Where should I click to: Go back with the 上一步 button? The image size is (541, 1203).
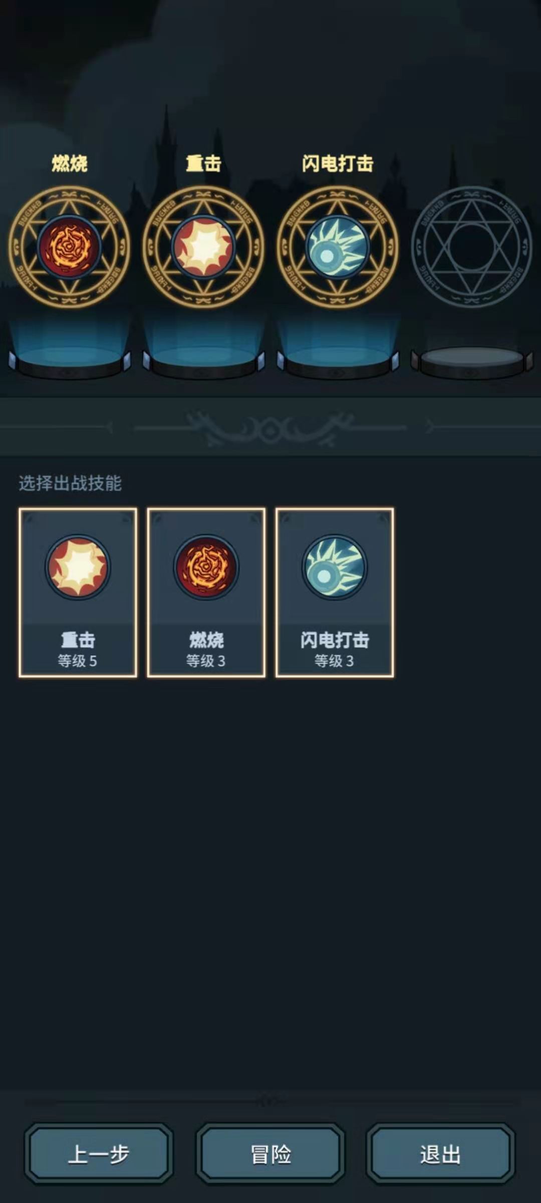click(99, 1153)
